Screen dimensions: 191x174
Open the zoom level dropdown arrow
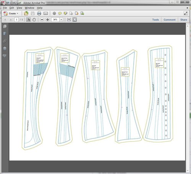[x=62, y=20]
